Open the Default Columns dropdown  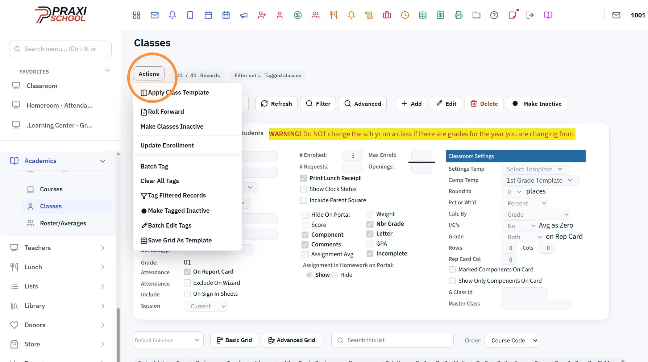pyautogui.click(x=168, y=340)
